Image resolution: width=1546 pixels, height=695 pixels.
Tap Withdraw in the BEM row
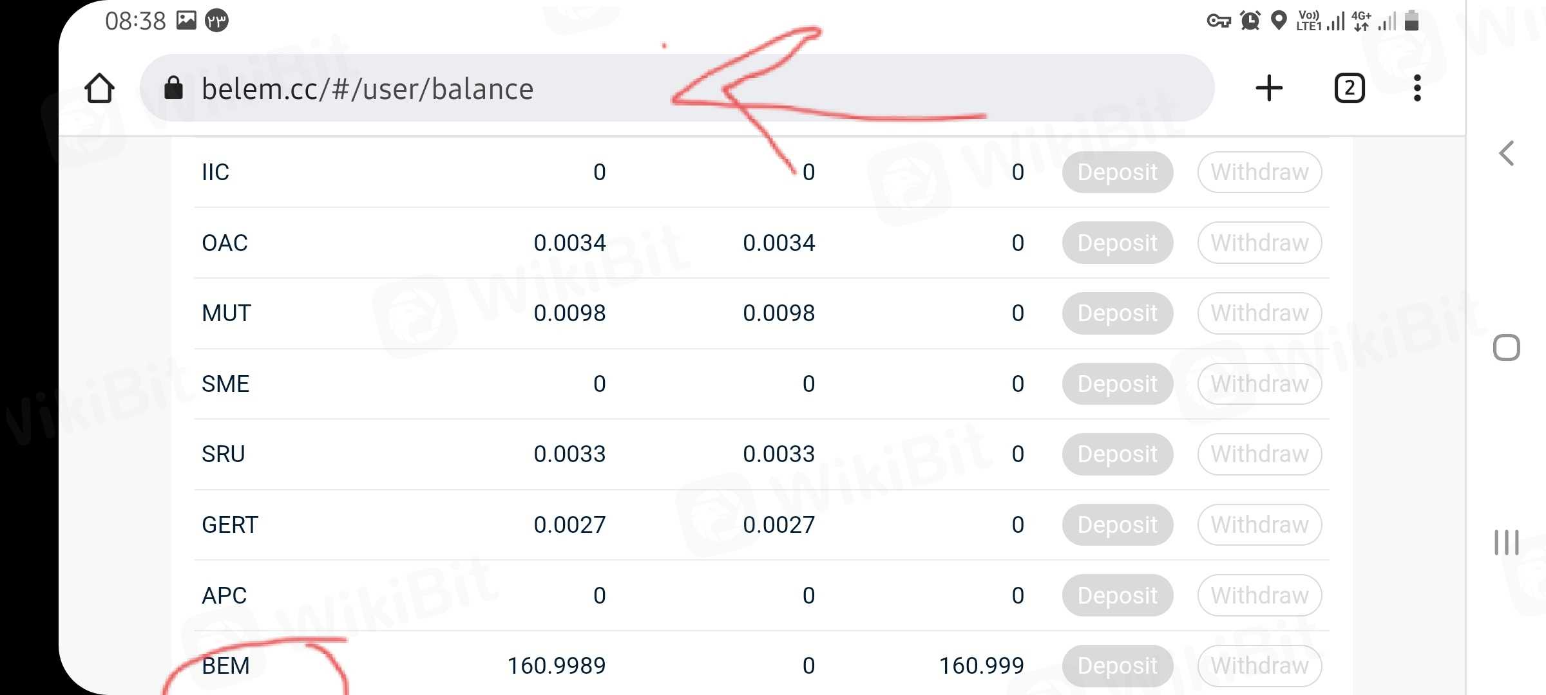1259,666
